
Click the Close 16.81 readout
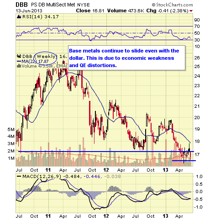90,10
